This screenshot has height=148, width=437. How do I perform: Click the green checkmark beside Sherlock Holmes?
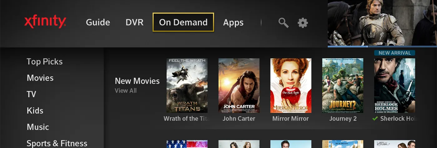(x=375, y=119)
